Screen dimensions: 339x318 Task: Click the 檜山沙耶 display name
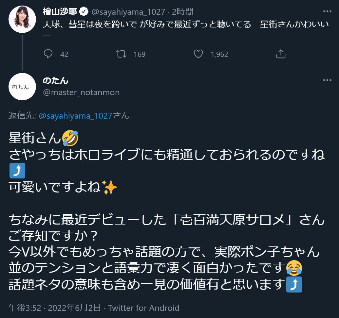pyautogui.click(x=60, y=12)
